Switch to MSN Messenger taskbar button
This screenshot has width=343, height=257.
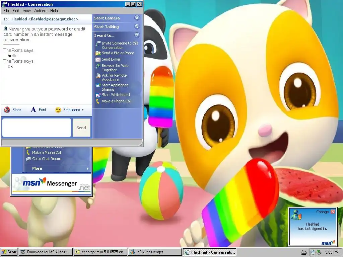point(154,252)
